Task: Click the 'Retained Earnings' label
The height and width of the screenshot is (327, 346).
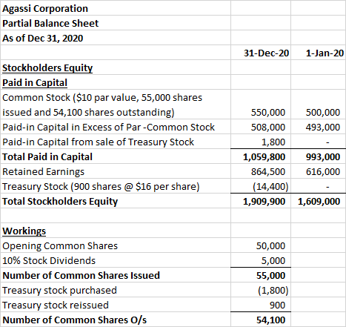Action: (44, 172)
